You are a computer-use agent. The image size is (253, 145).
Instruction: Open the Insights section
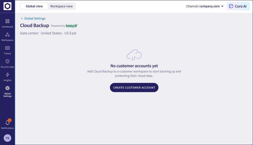click(x=7, y=77)
